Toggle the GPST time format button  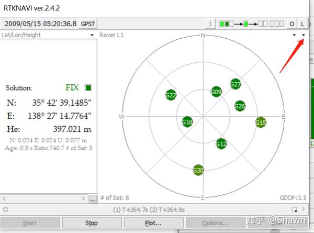pos(88,24)
